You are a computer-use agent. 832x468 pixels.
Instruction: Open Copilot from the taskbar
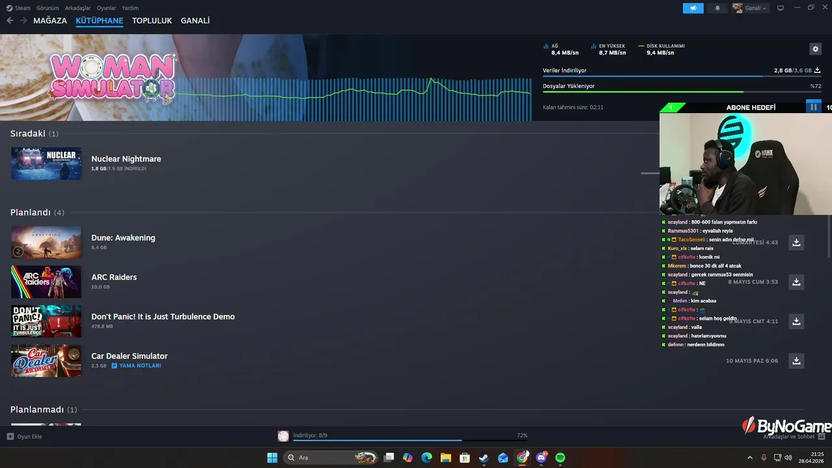pyautogui.click(x=408, y=458)
